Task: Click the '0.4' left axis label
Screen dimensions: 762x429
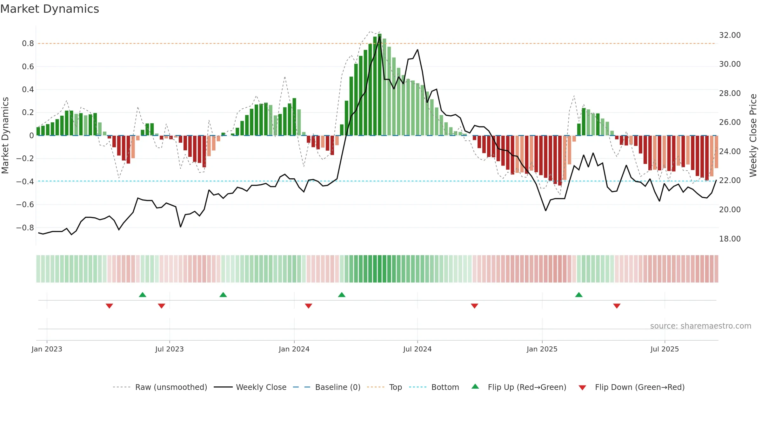Action: [28, 89]
